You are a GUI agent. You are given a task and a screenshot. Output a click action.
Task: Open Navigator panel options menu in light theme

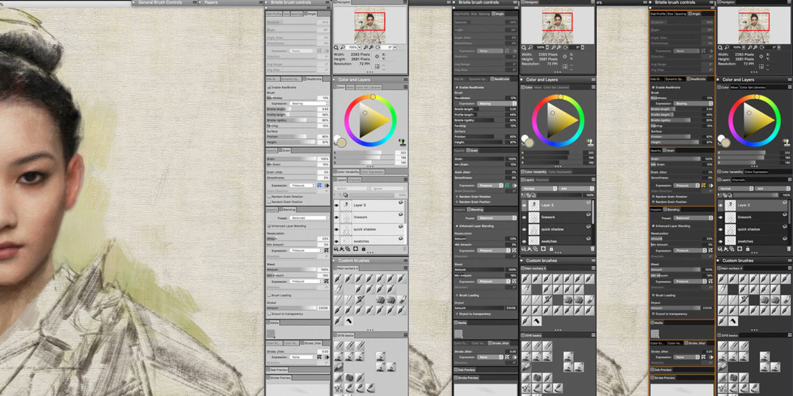[x=405, y=3]
